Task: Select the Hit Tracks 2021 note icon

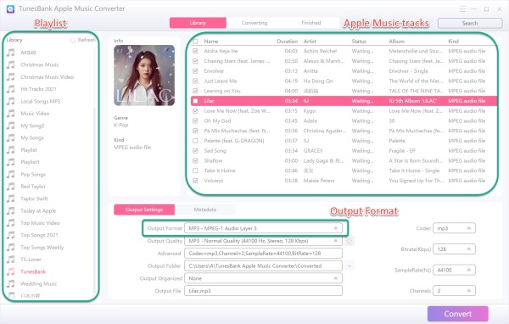Action: (11, 89)
